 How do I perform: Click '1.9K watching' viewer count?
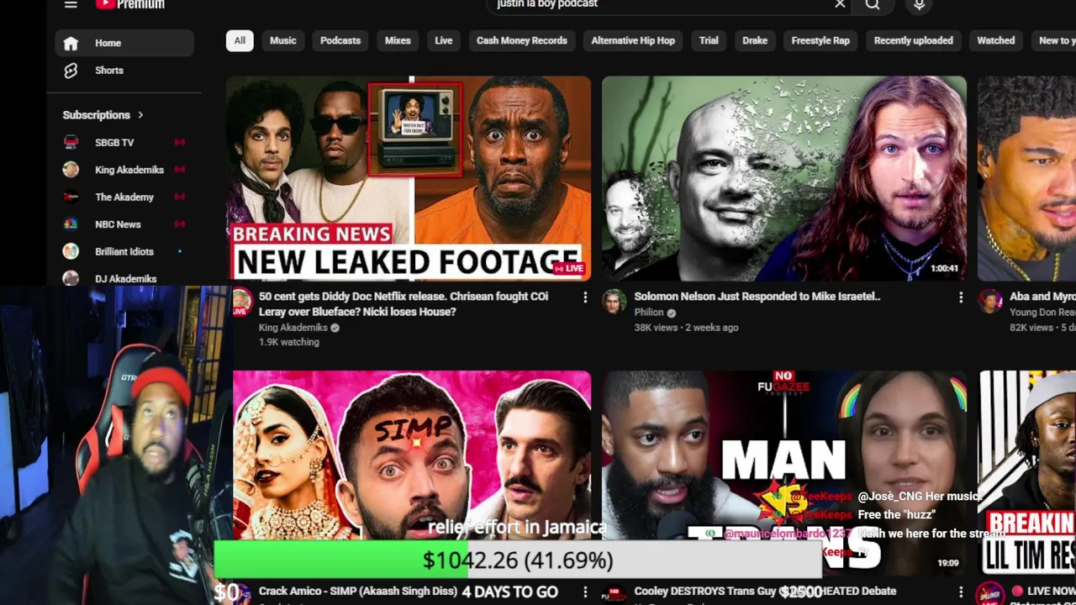[x=289, y=342]
